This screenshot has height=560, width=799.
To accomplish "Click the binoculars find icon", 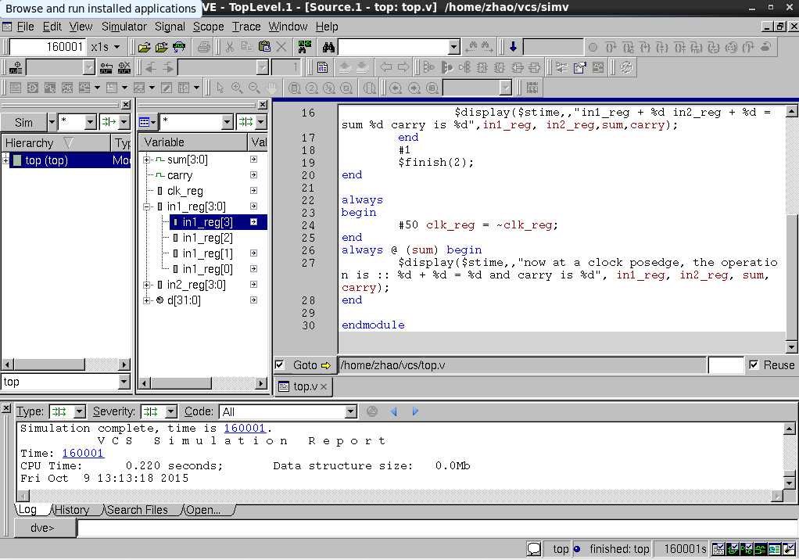I will coord(328,47).
